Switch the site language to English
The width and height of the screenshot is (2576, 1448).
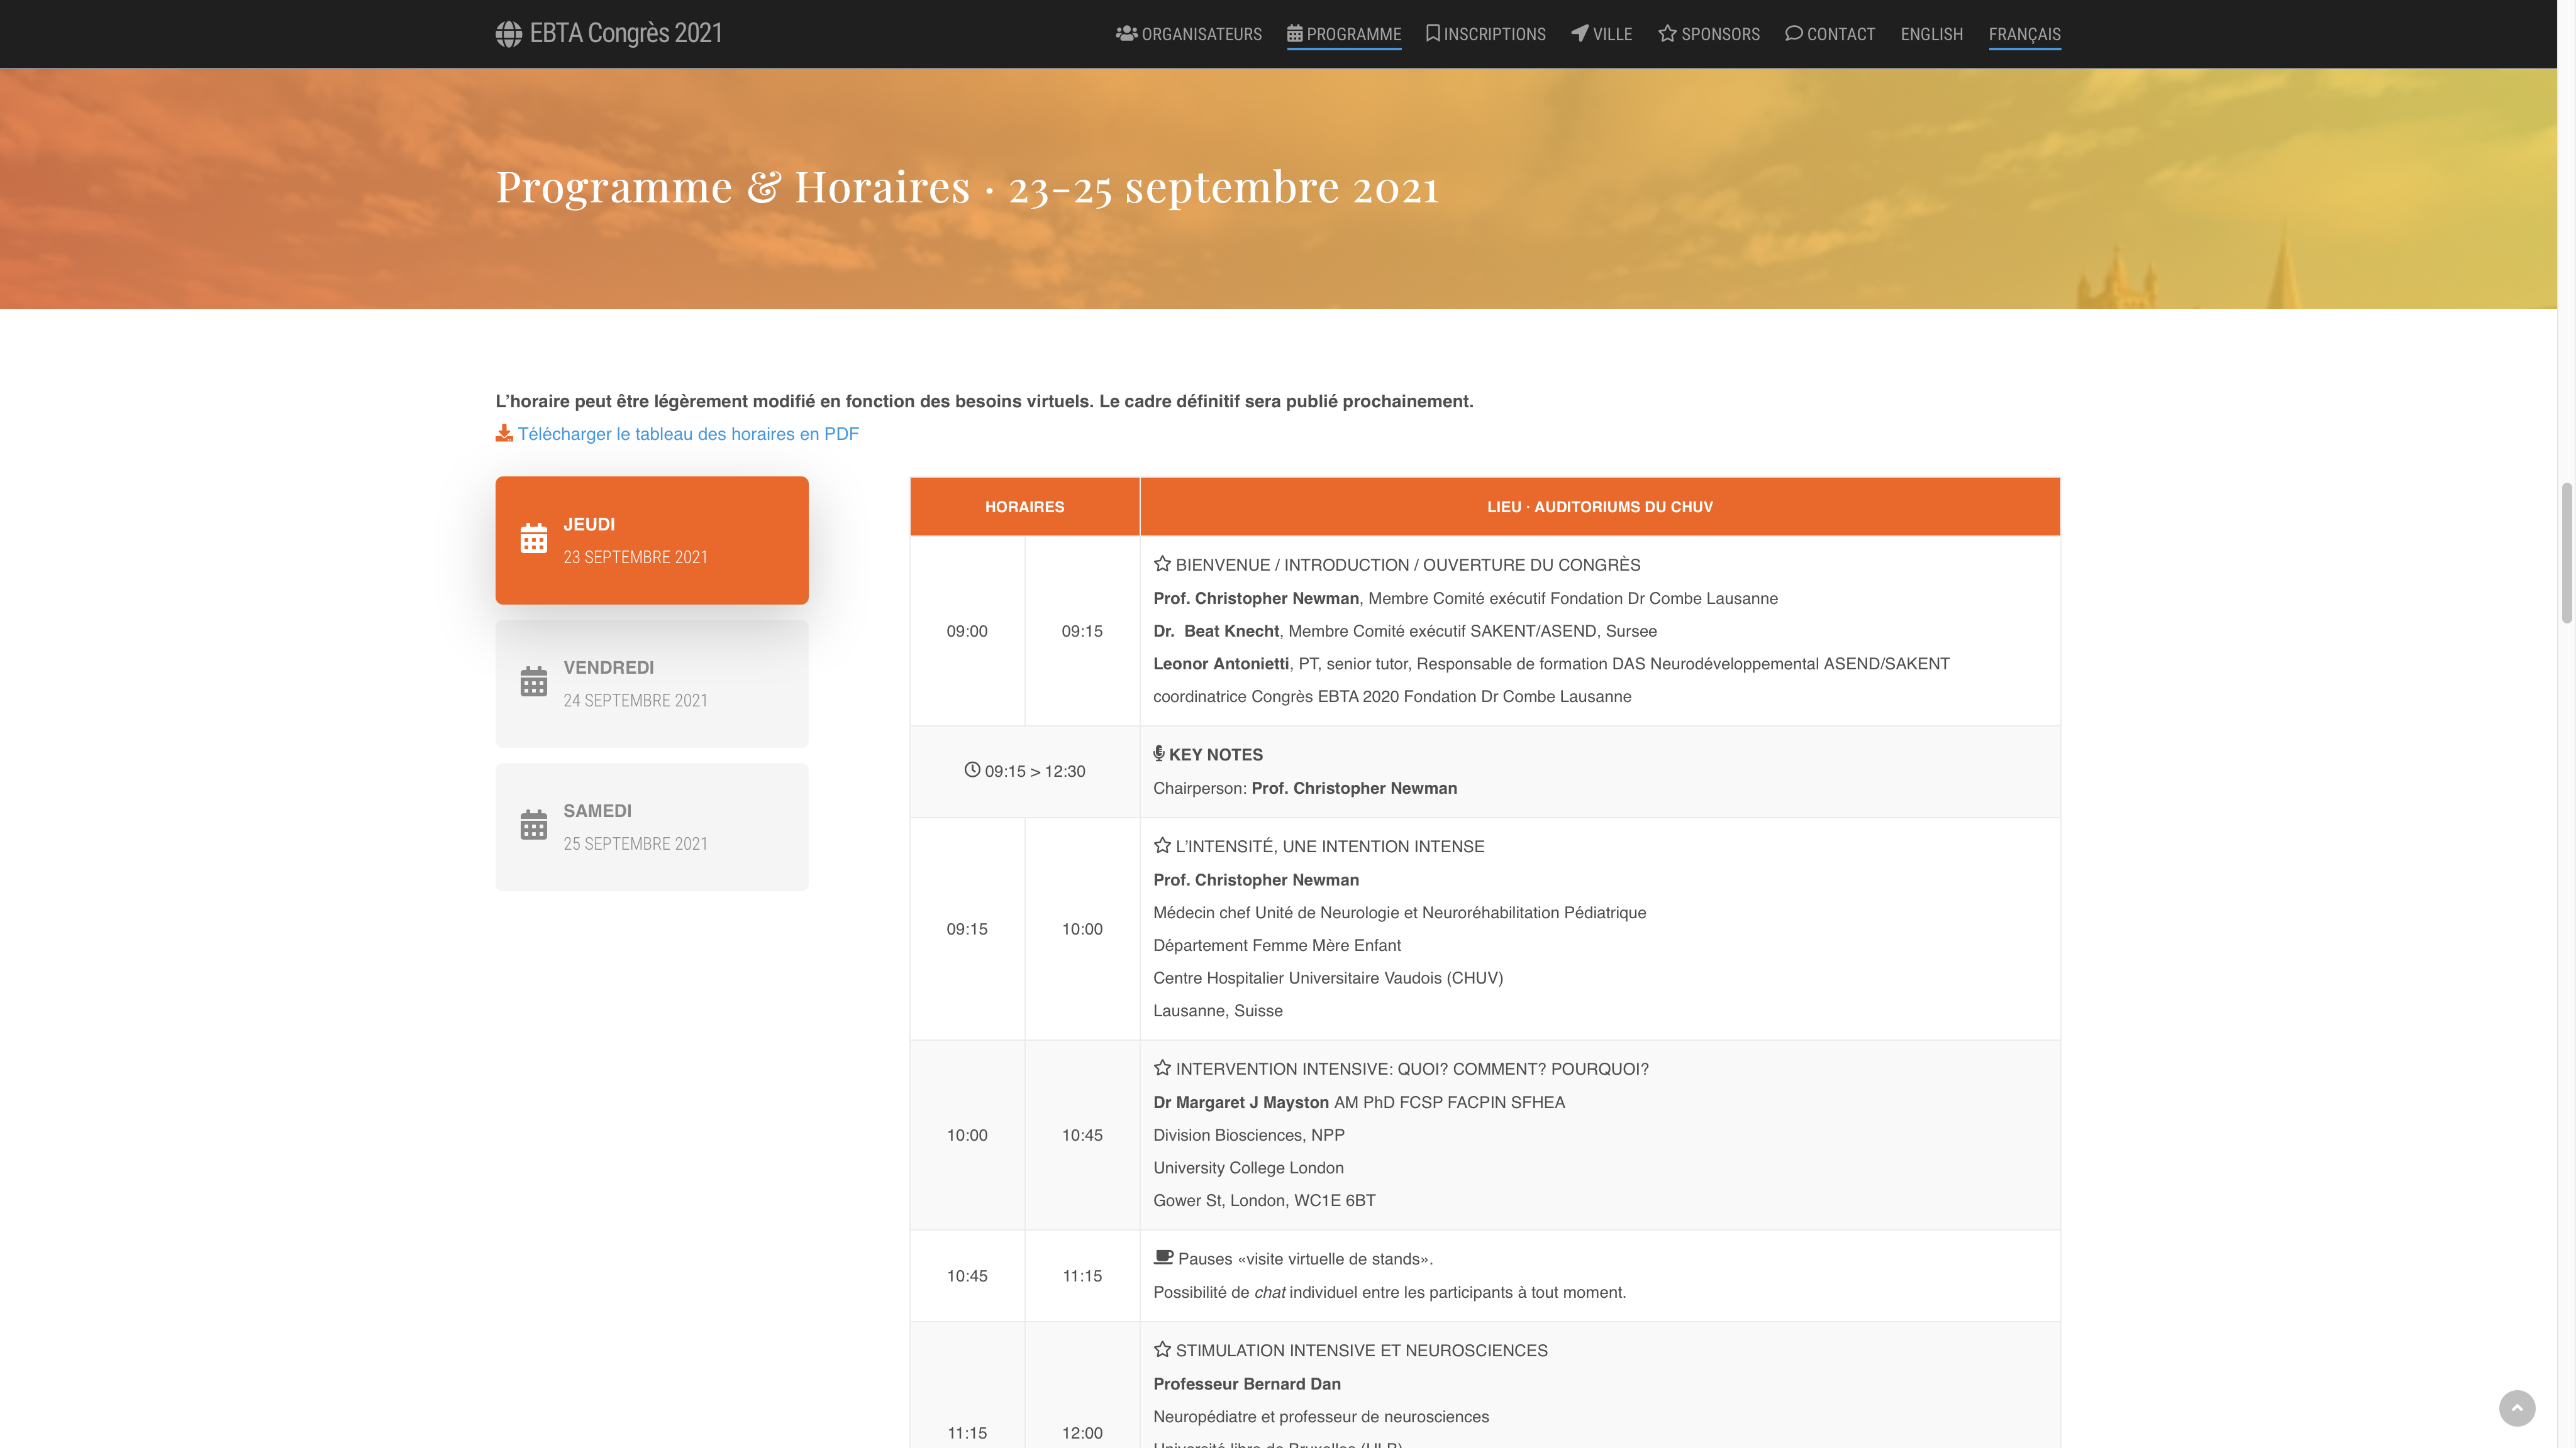(1931, 34)
